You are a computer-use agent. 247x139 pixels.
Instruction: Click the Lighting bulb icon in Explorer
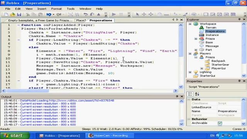click(196, 72)
